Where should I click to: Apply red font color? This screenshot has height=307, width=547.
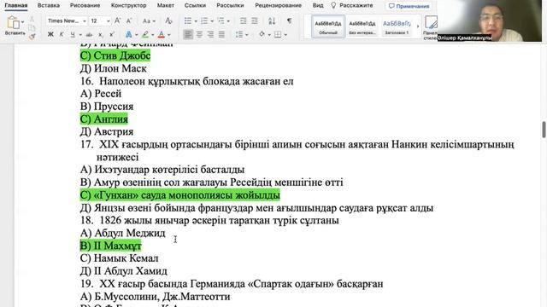162,34
